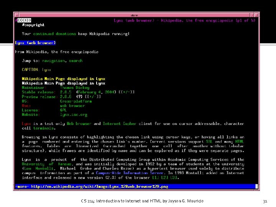Click the white cursor block in status line
This screenshot has width=276, height=207.
click(x=256, y=186)
